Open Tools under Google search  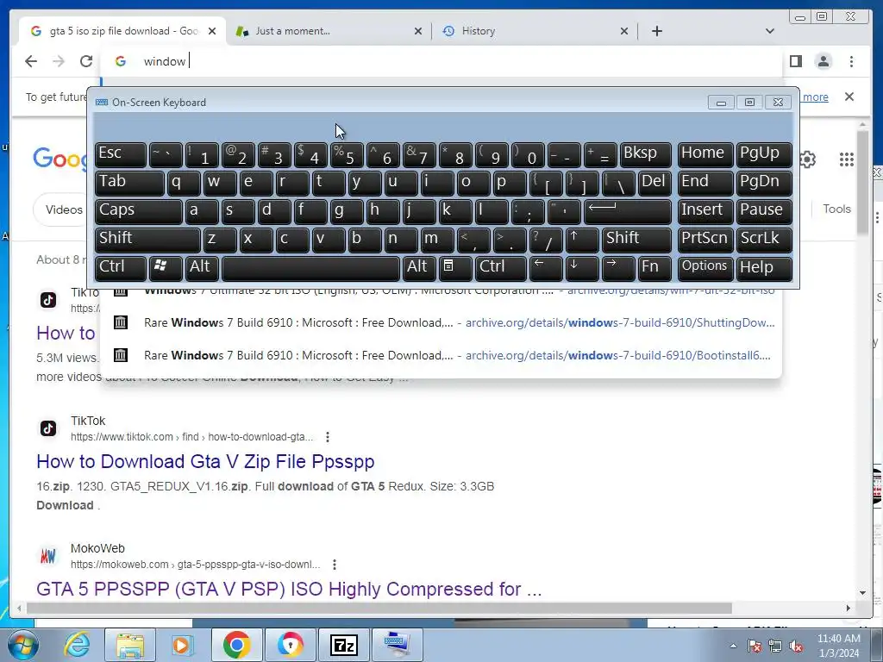(x=836, y=209)
